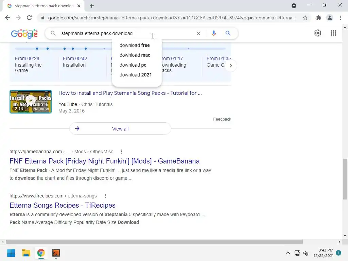Click the horizontal scrollbar thumb
This screenshot has height=261, width=348.
point(154,242)
